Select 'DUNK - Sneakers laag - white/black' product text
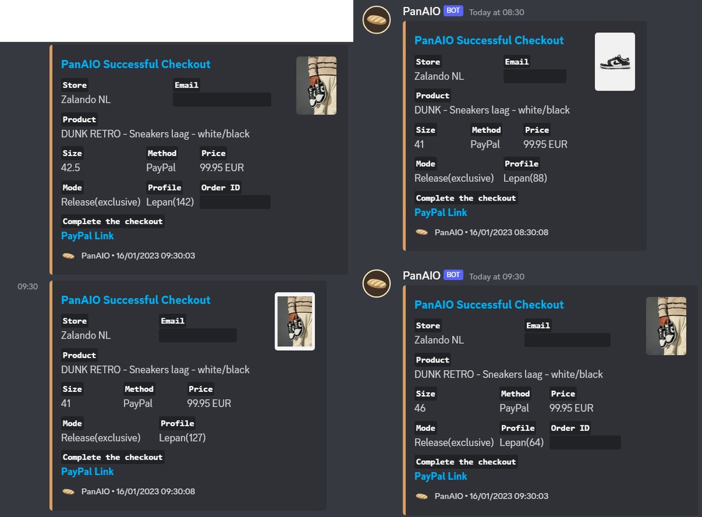 (493, 110)
